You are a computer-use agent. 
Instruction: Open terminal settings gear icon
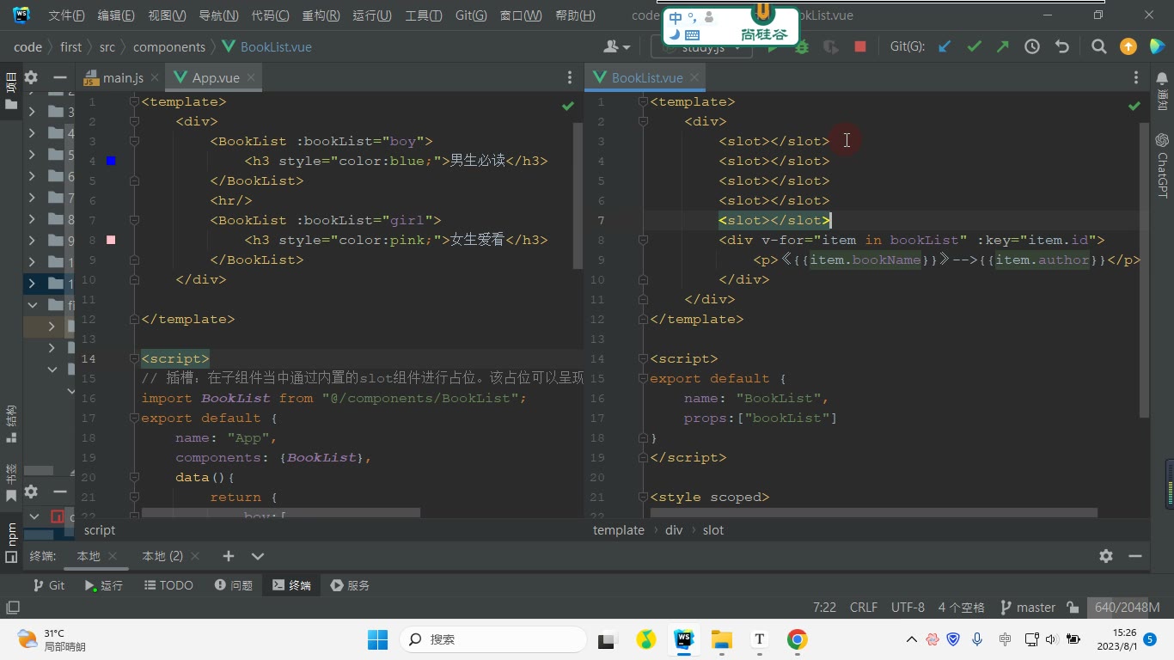(x=1106, y=556)
